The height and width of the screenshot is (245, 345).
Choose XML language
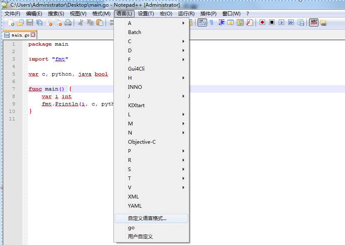pos(152,197)
